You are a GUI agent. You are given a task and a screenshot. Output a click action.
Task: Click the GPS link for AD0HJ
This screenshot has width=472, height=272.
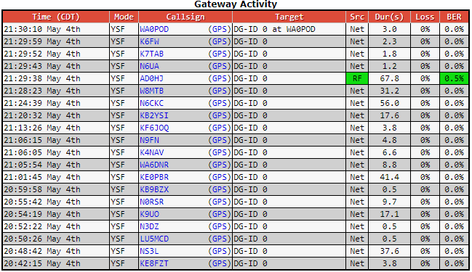[x=220, y=78]
